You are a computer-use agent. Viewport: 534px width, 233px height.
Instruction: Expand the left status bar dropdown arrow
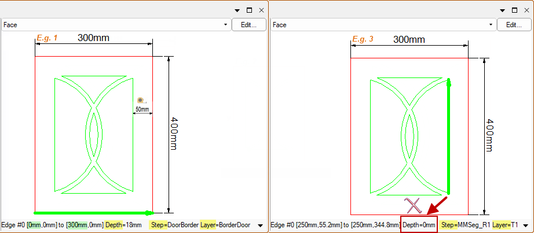click(x=259, y=225)
